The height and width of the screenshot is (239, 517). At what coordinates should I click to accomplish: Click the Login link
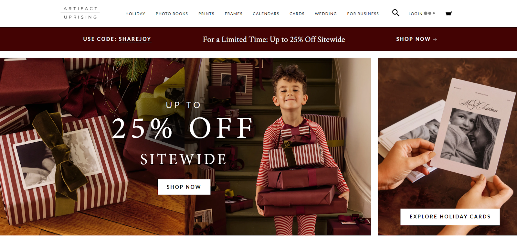click(415, 14)
